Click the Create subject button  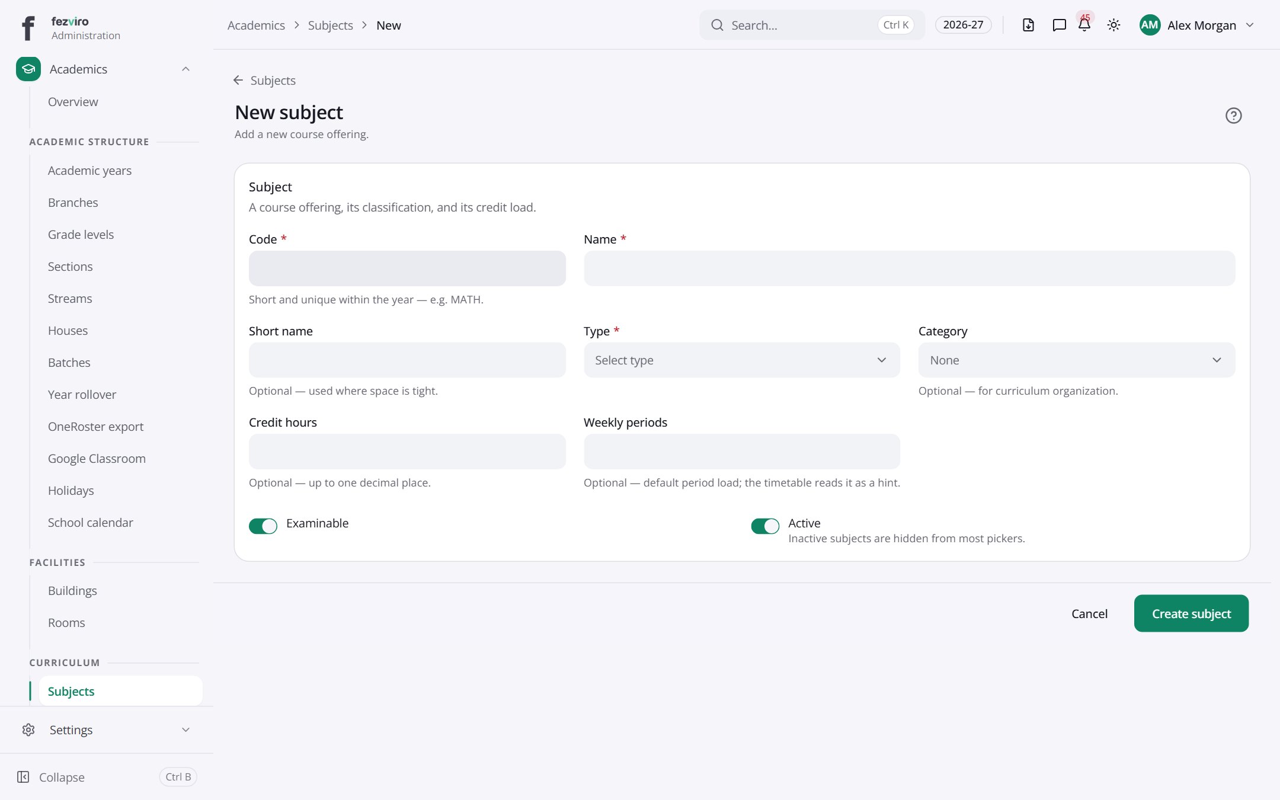[1191, 613]
